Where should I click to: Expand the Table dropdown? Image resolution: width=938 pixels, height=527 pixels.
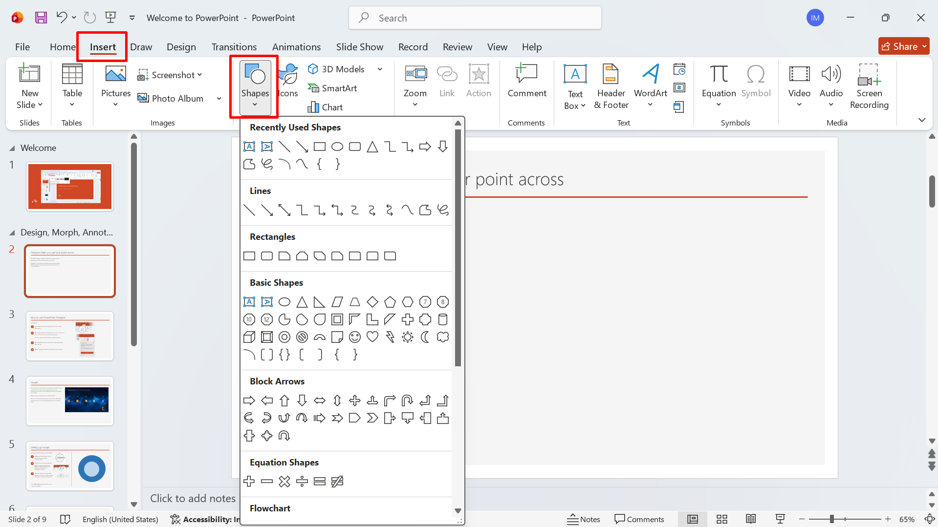click(72, 105)
